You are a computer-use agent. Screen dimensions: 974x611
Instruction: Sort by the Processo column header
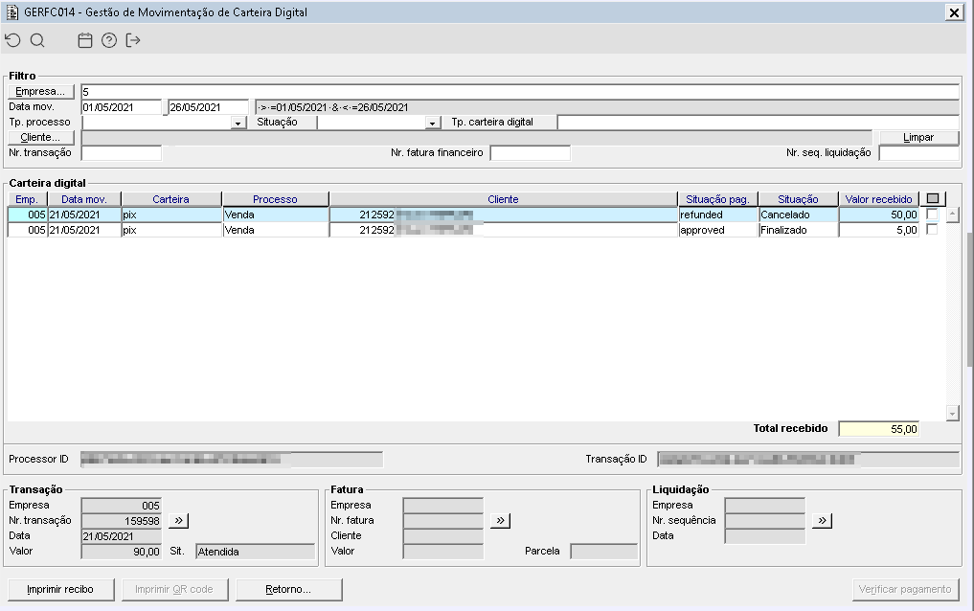click(275, 199)
